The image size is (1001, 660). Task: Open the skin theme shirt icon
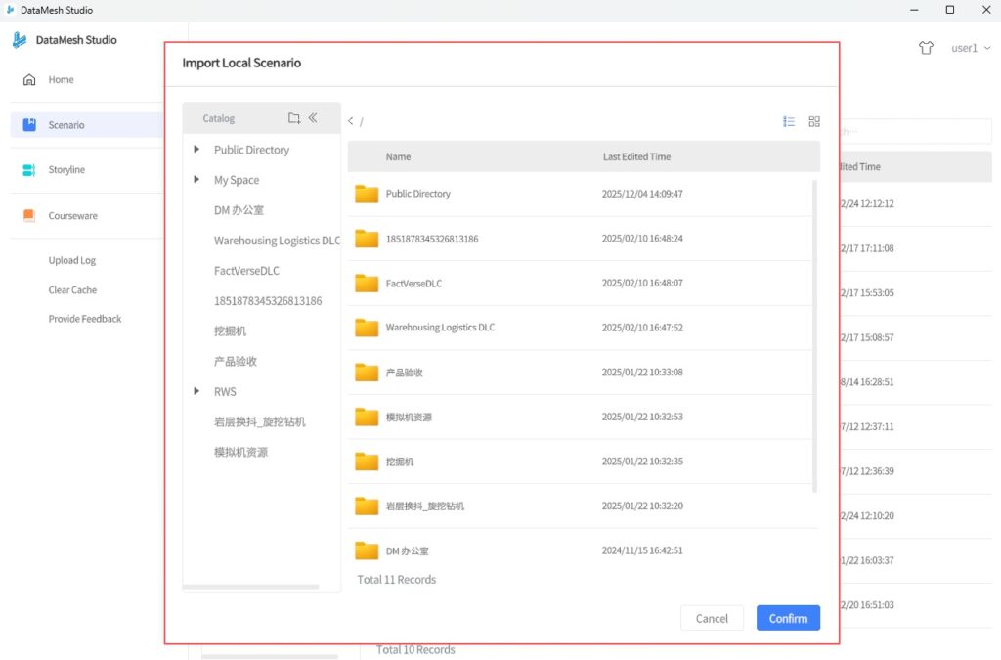pos(926,48)
